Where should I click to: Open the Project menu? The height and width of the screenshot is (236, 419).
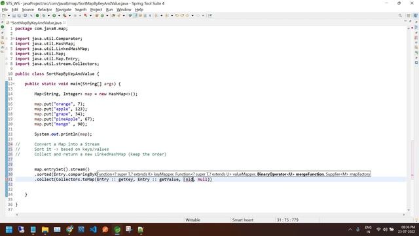tap(96, 10)
